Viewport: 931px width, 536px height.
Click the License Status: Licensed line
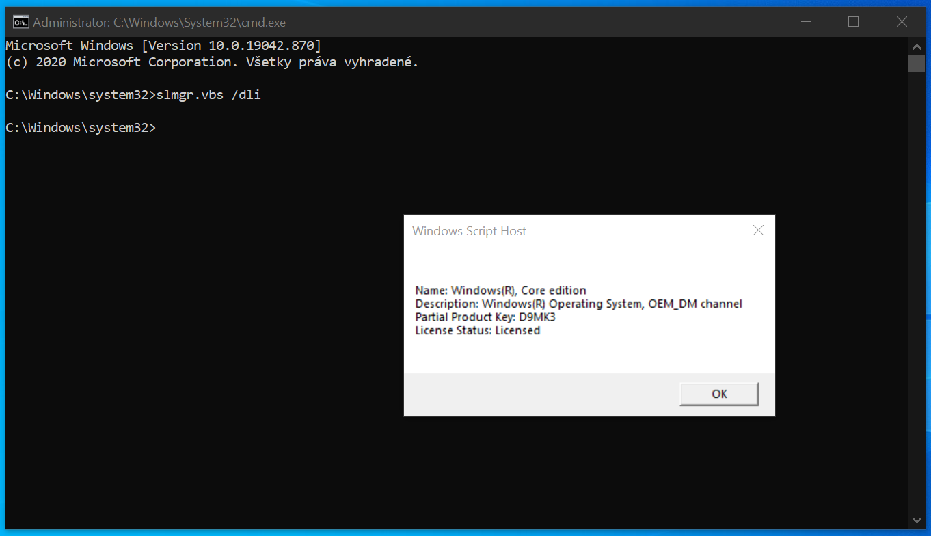pyautogui.click(x=478, y=330)
